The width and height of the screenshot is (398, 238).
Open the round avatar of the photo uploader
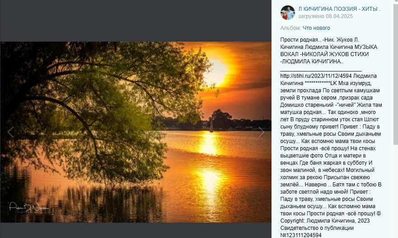pos(288,13)
